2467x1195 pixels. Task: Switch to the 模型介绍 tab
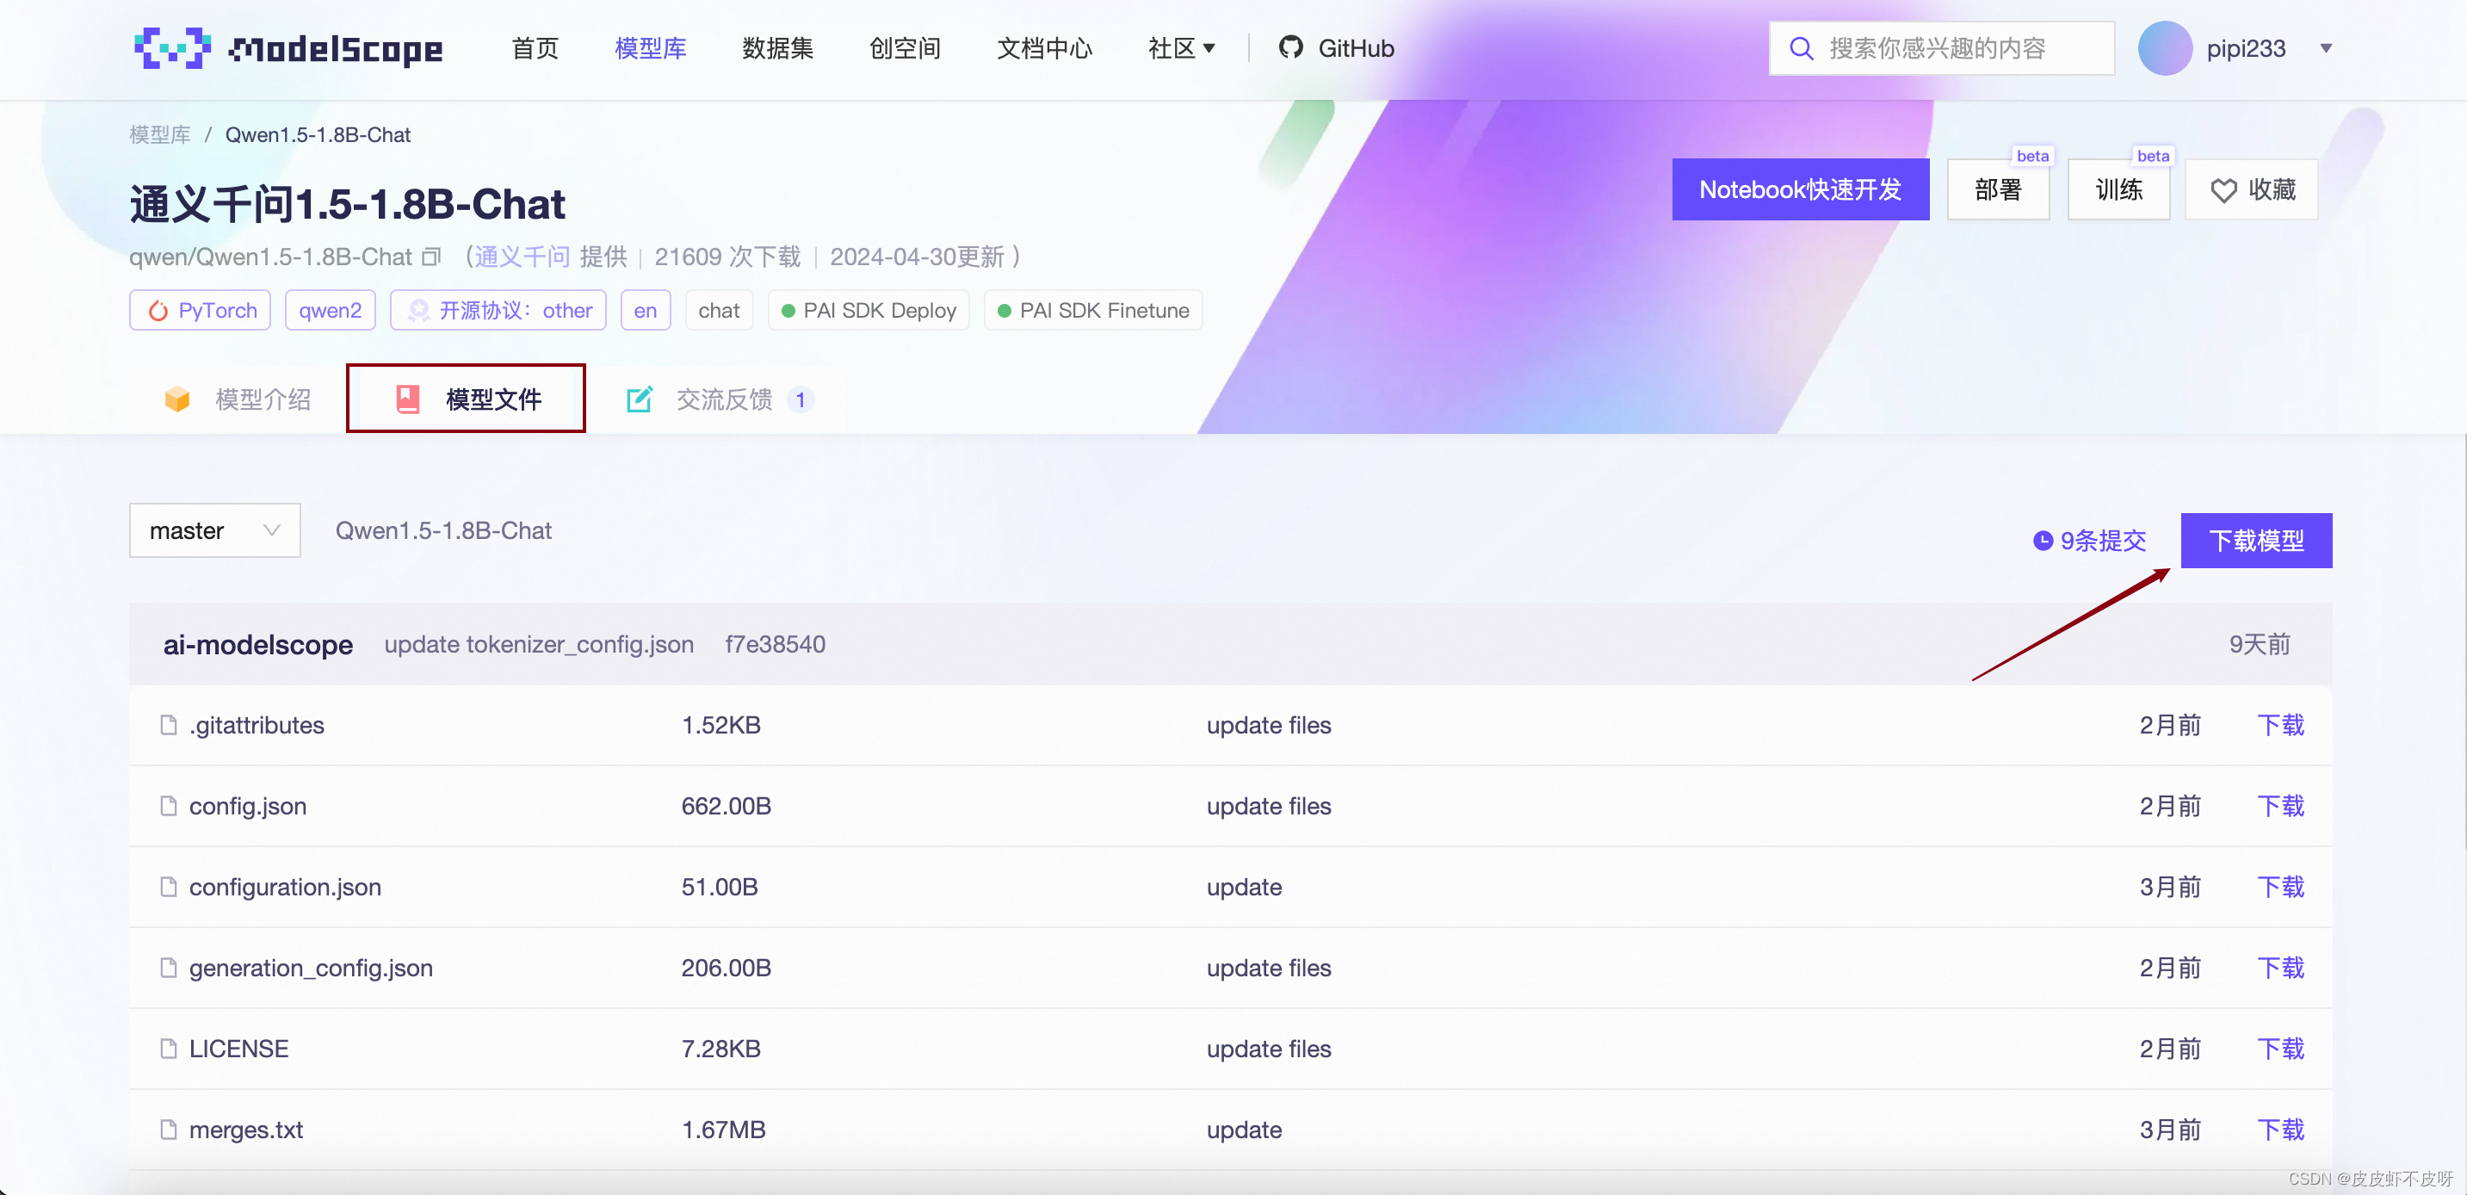pos(238,399)
